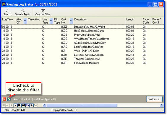Go to previous record
This screenshot has width=167, height=115.
click(x=11, y=105)
